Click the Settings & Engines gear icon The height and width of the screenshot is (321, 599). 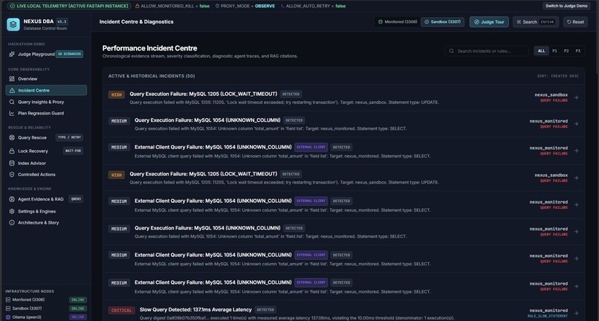tap(12, 211)
